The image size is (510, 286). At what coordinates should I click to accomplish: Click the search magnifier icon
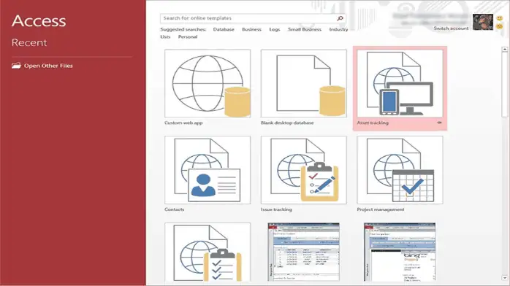tap(340, 18)
